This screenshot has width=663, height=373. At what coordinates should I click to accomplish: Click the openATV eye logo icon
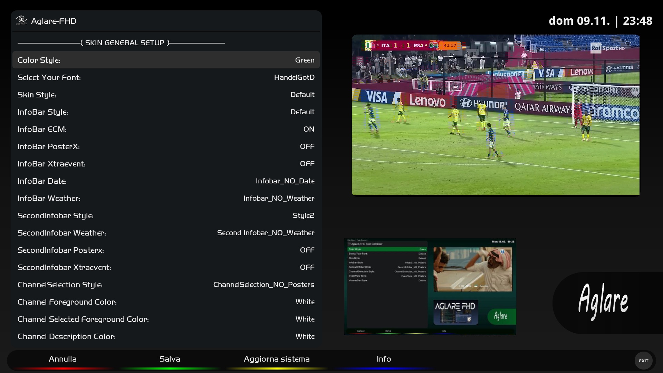tap(21, 20)
